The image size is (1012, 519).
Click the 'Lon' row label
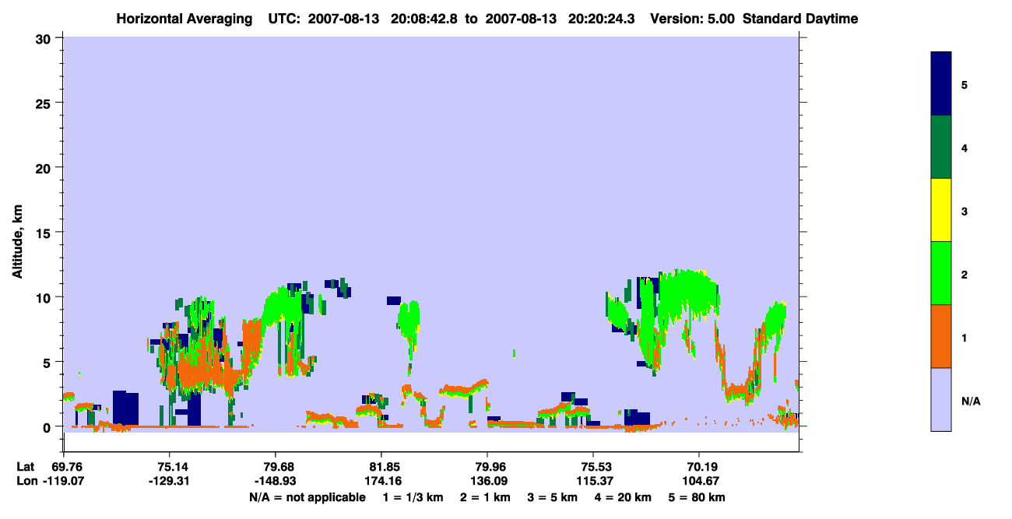click(26, 482)
